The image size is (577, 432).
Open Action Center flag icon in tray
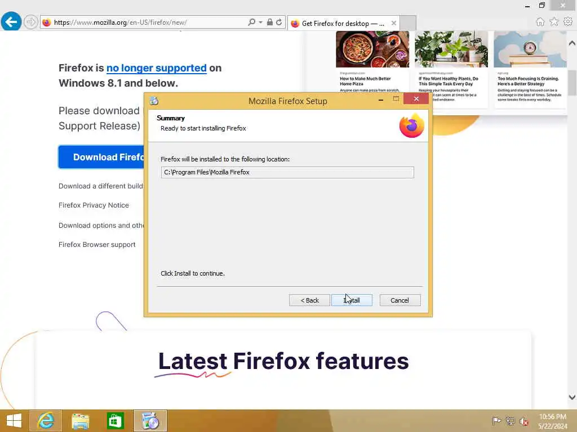coord(496,421)
